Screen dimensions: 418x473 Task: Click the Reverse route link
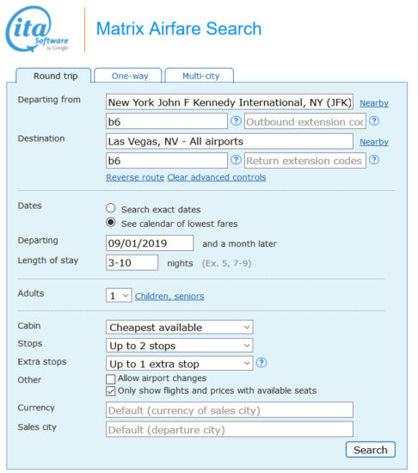(x=135, y=177)
